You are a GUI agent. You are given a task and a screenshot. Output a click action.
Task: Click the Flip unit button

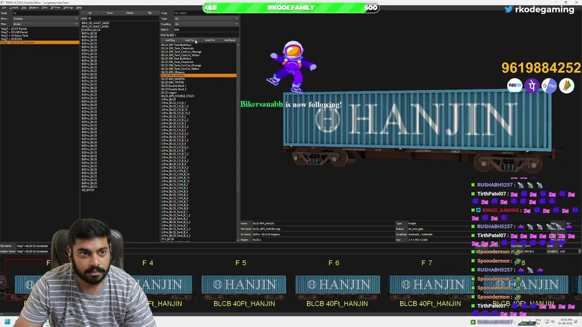click(150, 13)
